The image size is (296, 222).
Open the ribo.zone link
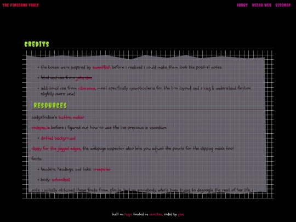coord(87,88)
